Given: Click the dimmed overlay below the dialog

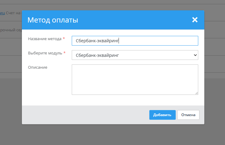Looking at the screenshot, I should 112,135.
